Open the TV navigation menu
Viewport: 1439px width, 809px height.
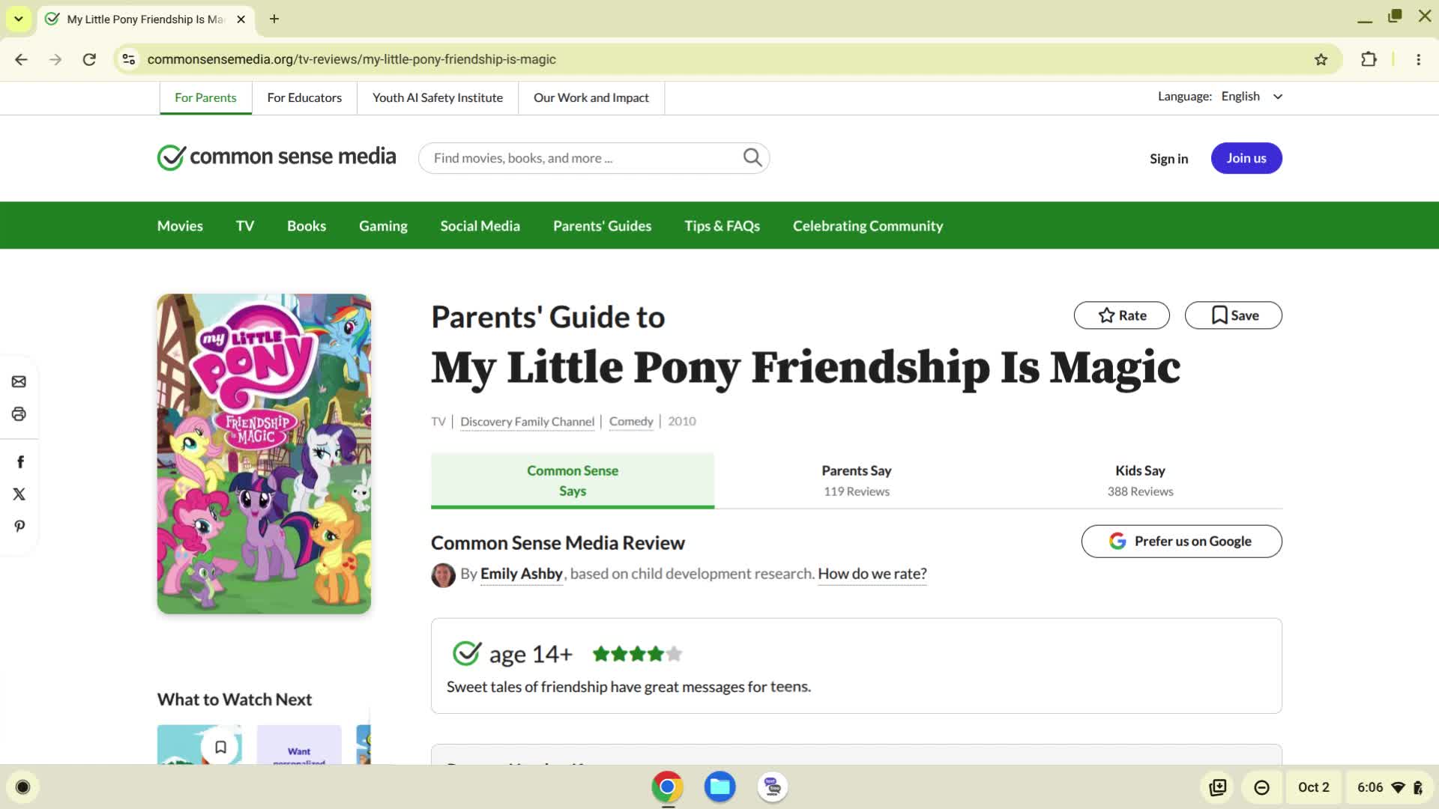tap(245, 225)
